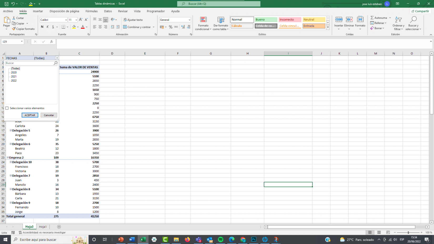Click the Insertar celdas icon
This screenshot has height=244, width=434.
tap(339, 20)
